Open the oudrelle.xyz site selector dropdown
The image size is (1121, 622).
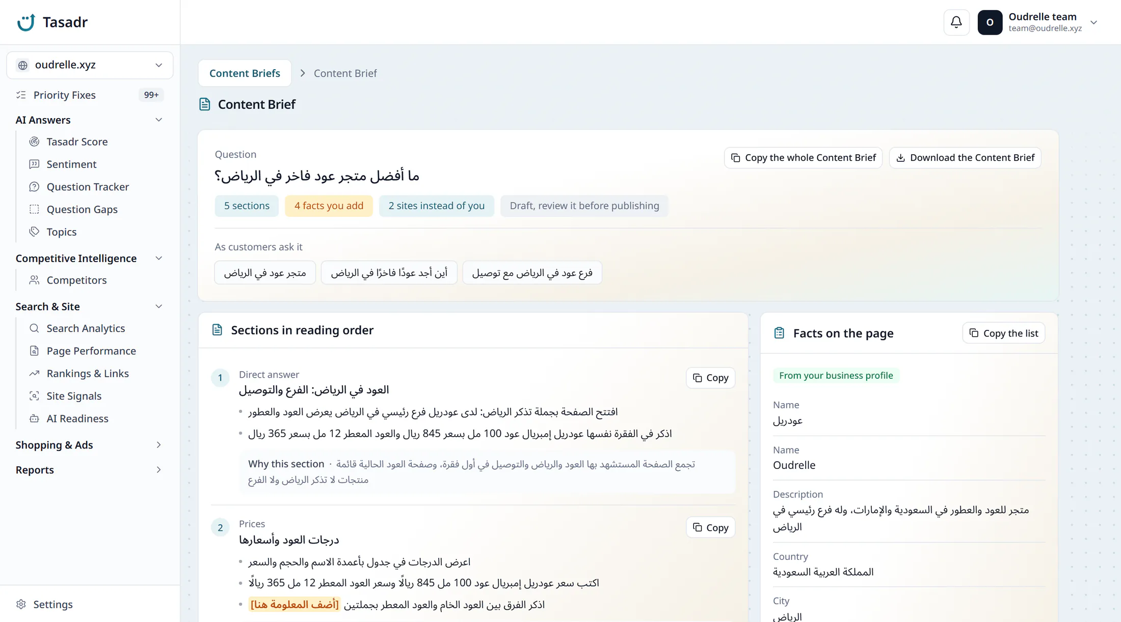coord(90,65)
